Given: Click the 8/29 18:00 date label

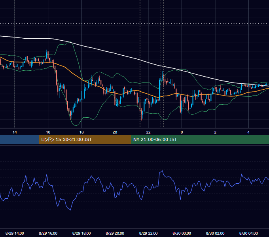Looking at the screenshot, I should [x=81, y=233].
